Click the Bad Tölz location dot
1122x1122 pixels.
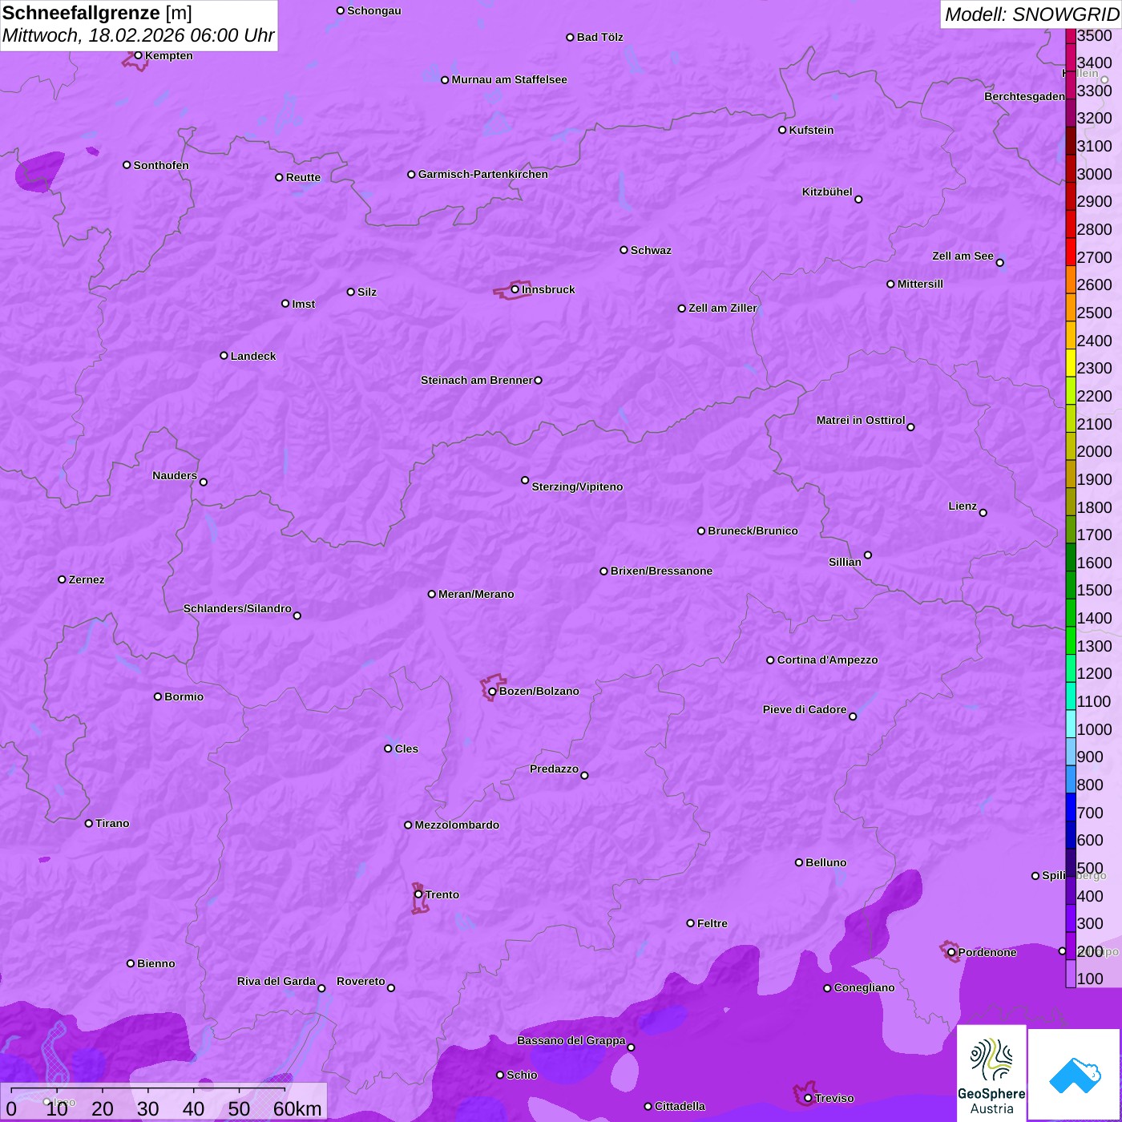[570, 38]
